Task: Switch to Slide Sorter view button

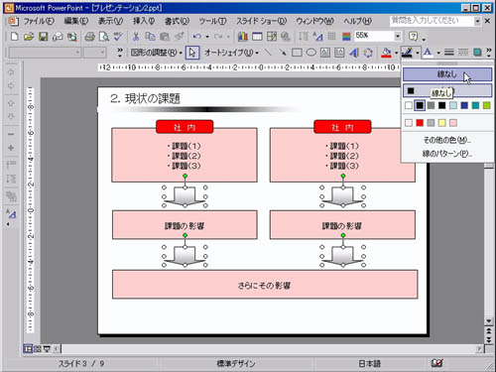Action: [38, 348]
